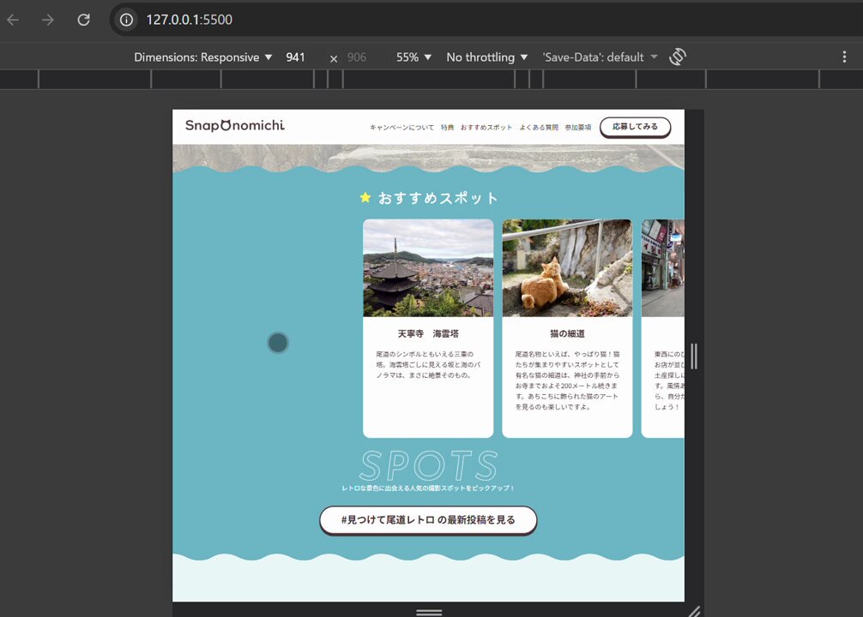Click the yellow star beside おすすめスポット heading

pos(366,198)
